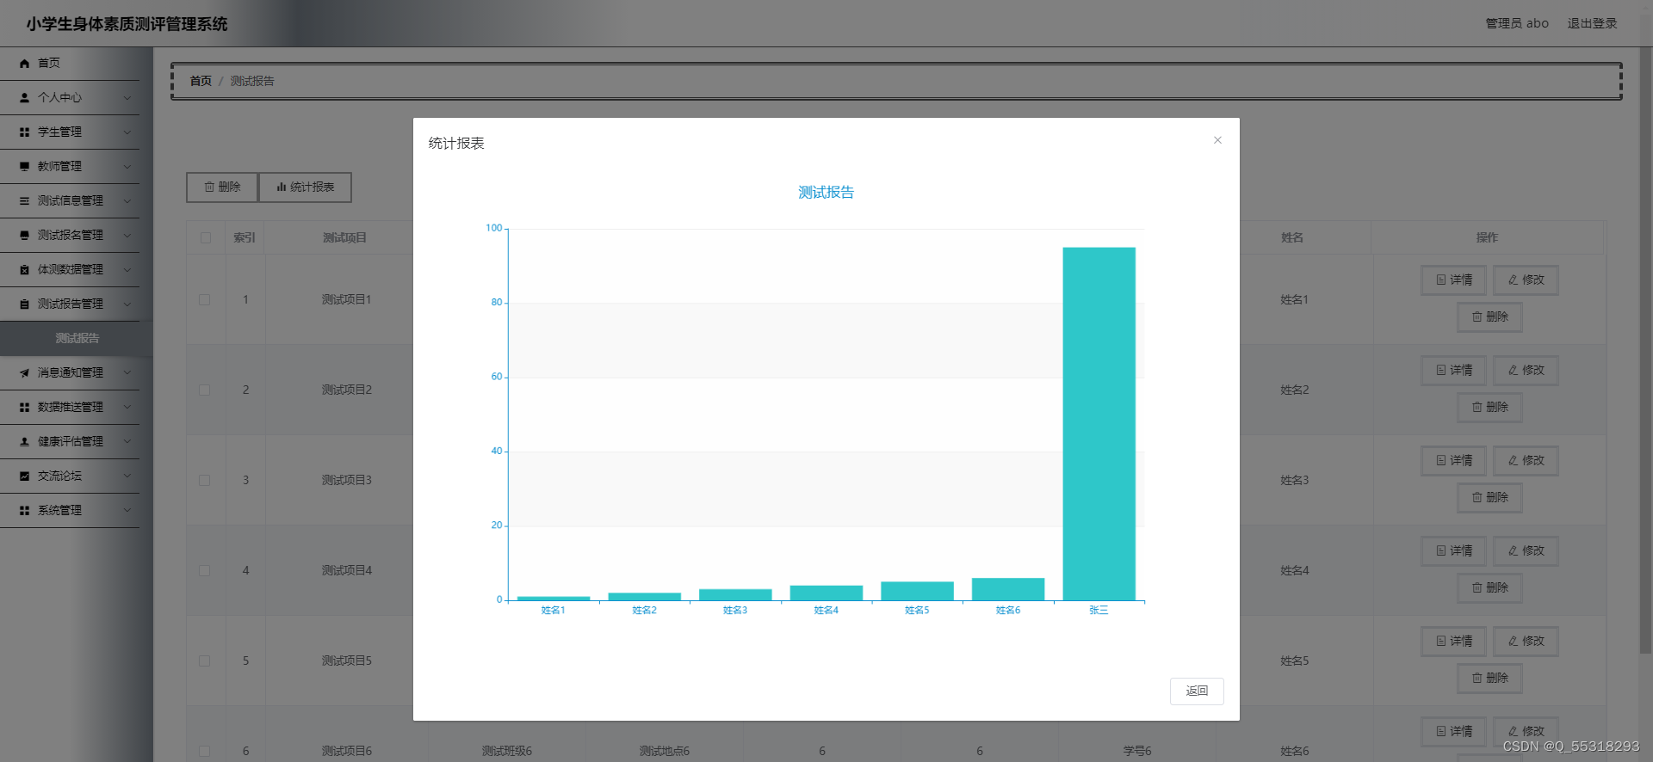Image resolution: width=1653 pixels, height=762 pixels.
Task: Expand the 消息通知管理 chevron
Action: (127, 373)
